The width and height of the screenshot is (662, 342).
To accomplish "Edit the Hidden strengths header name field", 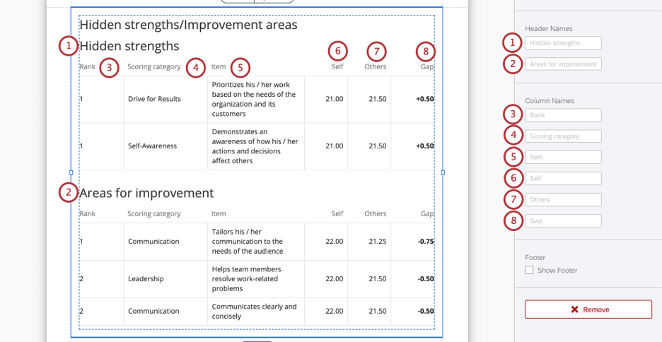I will pyautogui.click(x=563, y=42).
